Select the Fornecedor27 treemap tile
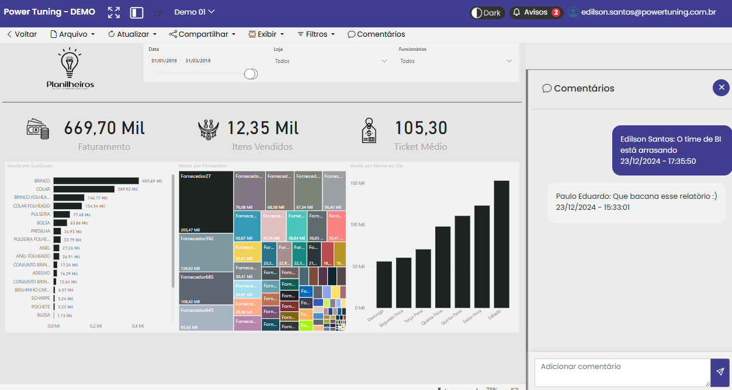Viewport: 732px width, 390px height. 206,202
